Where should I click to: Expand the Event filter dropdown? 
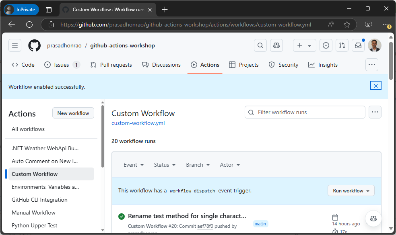coord(134,165)
